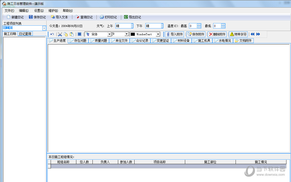
Task: Click the select-all blue lines icon
Action: [x=79, y=34]
